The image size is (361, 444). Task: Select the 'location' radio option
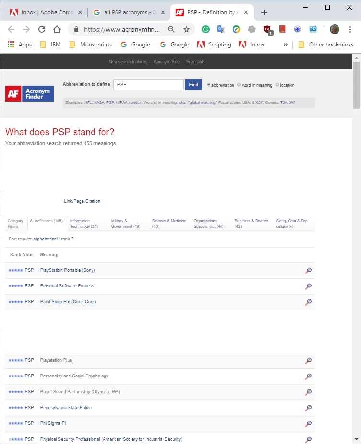tap(278, 85)
